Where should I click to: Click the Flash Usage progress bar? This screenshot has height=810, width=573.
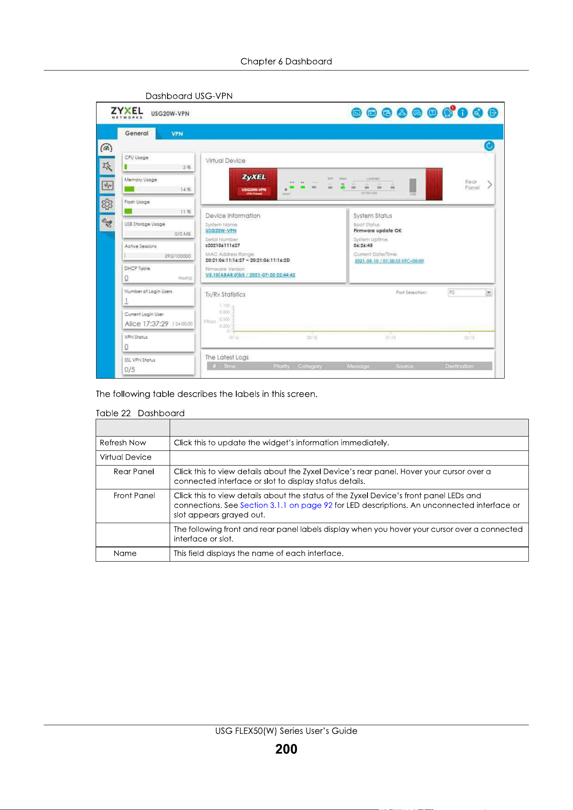[x=158, y=211]
